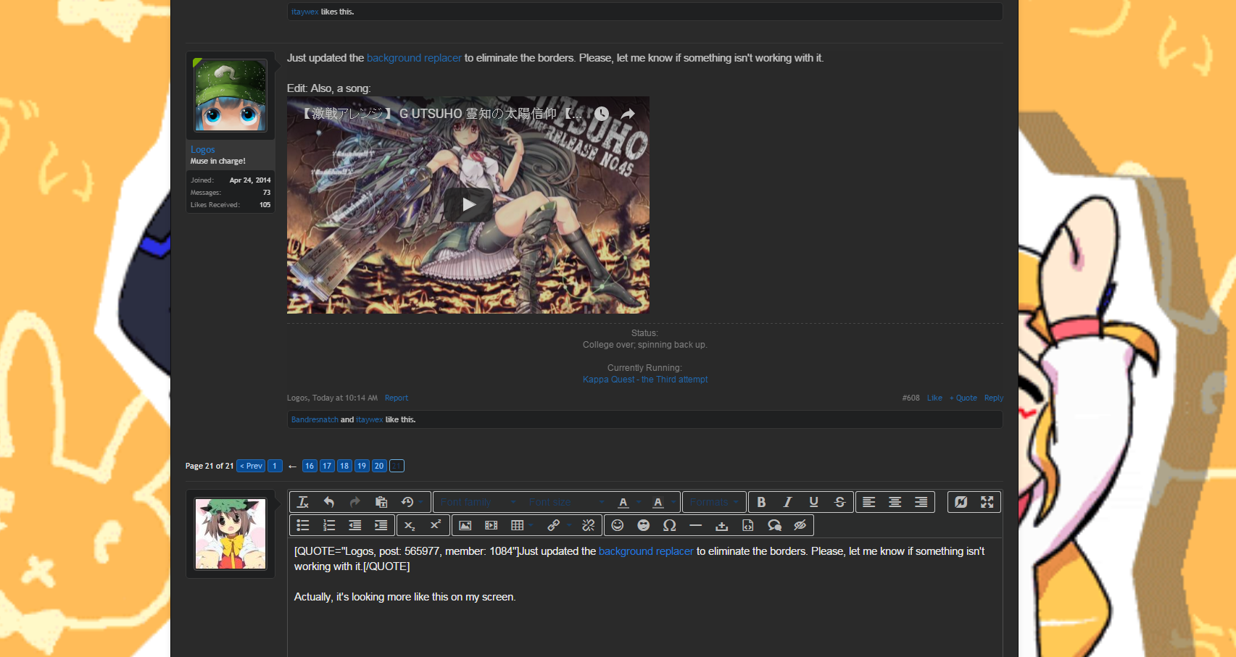Go to page 17
Screen dimensions: 1236x657
(327, 466)
